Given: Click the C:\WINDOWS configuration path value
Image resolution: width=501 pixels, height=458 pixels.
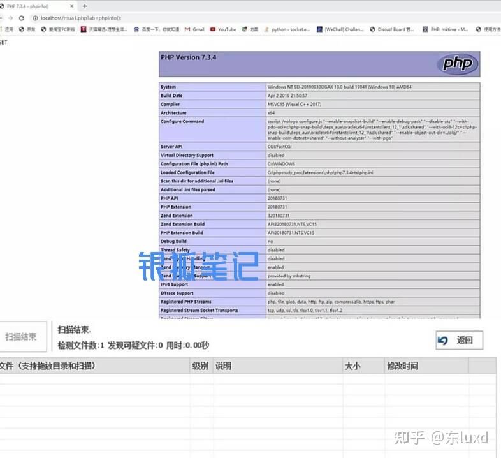Looking at the screenshot, I should (281, 164).
